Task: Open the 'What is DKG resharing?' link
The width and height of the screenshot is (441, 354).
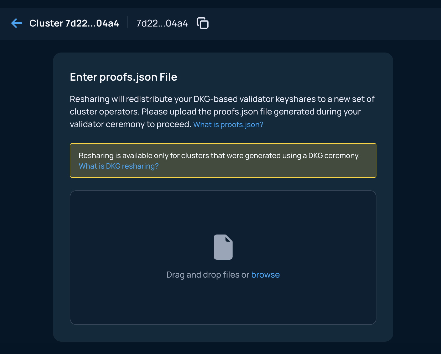Action: tap(119, 166)
